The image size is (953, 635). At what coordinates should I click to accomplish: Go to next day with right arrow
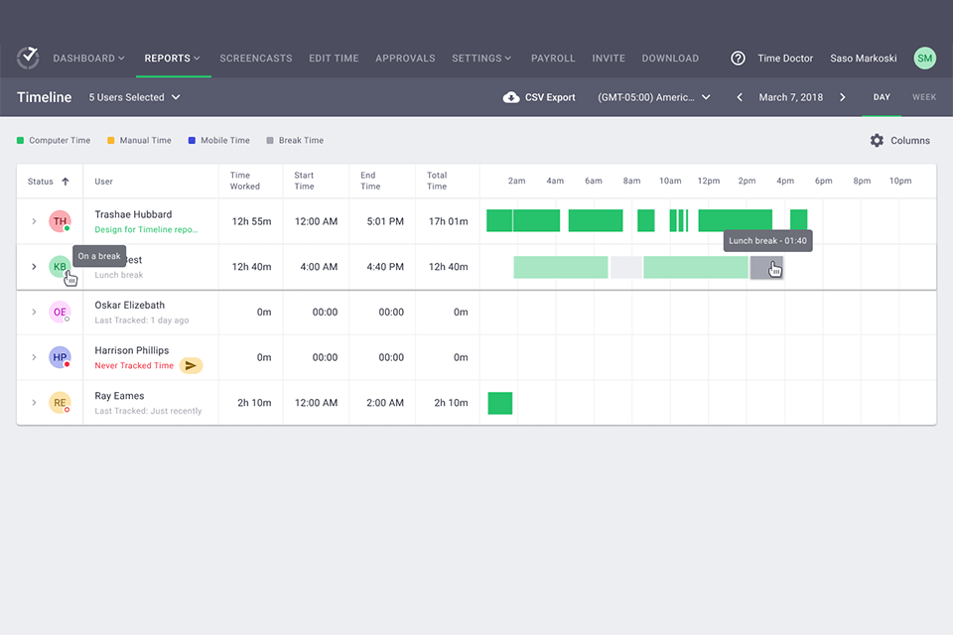843,97
